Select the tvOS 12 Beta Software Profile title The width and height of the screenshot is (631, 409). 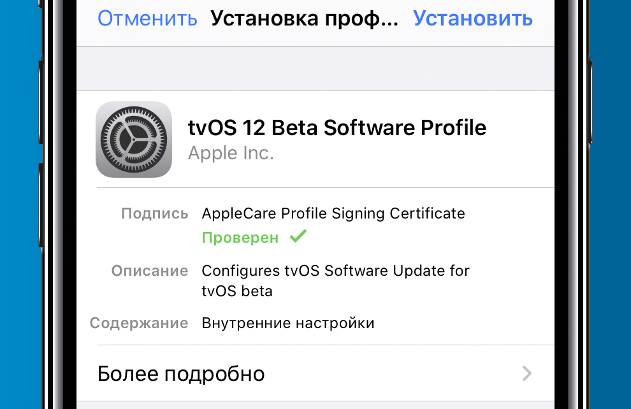(337, 127)
